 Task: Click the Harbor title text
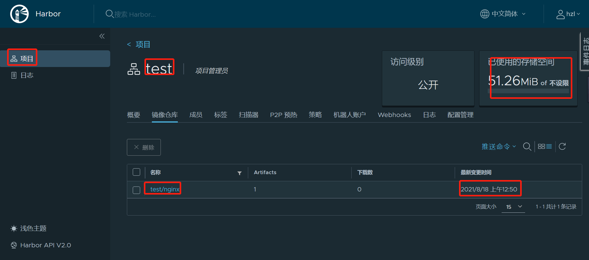coord(48,14)
